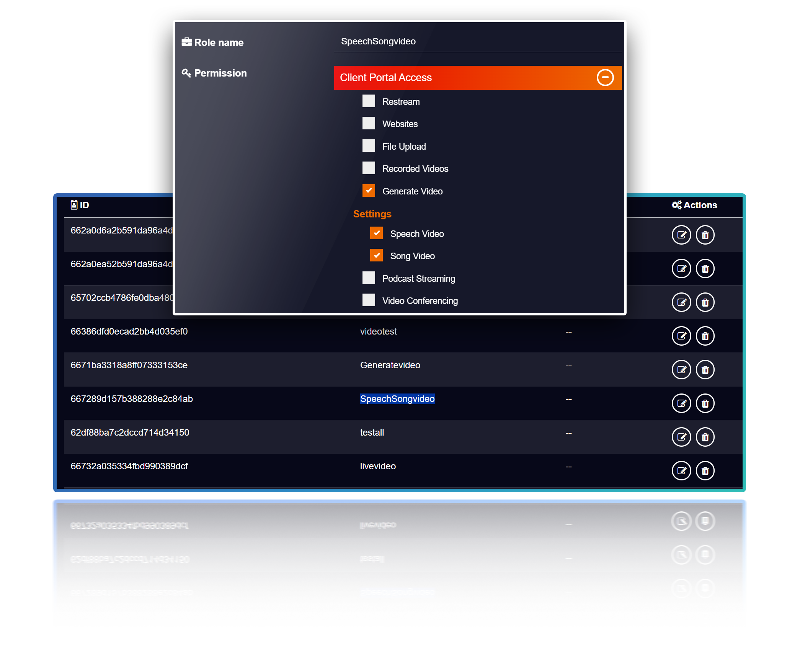
Task: Toggle the Generate Video checkbox on
Action: 371,192
